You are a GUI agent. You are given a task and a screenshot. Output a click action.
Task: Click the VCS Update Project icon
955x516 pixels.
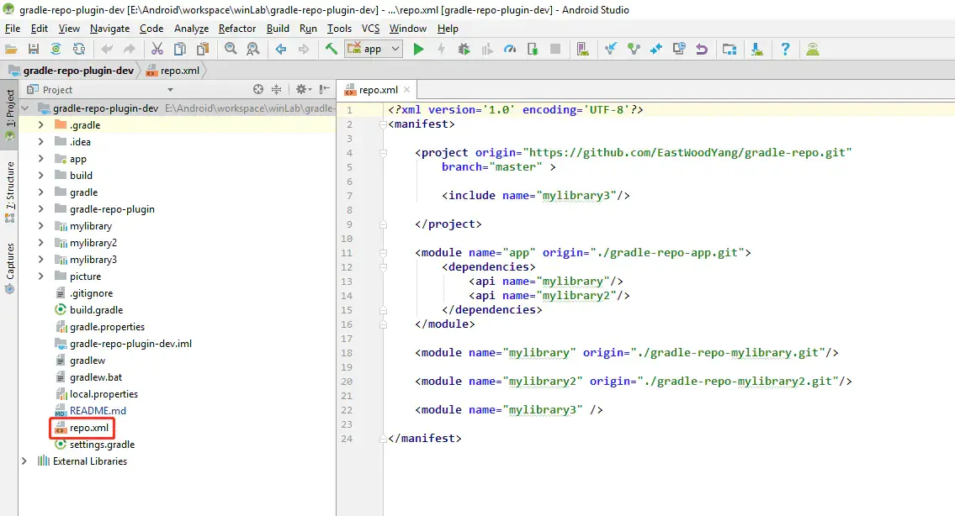611,50
